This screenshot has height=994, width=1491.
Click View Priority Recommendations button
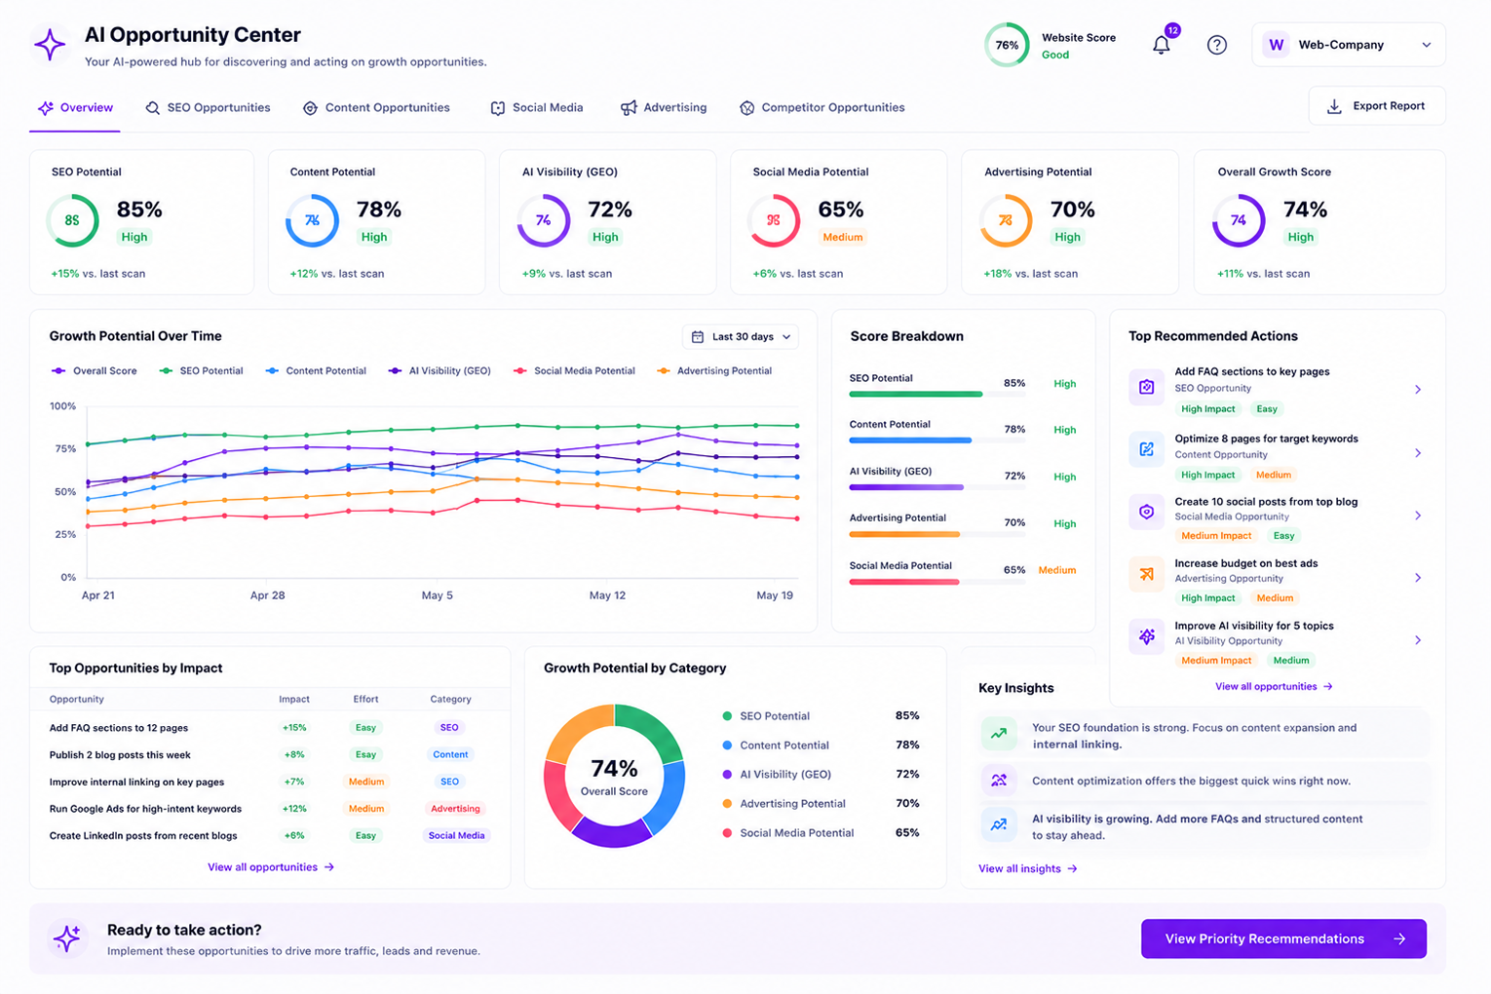(x=1283, y=938)
